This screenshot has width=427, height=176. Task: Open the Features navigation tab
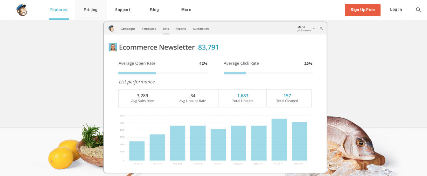(x=59, y=10)
